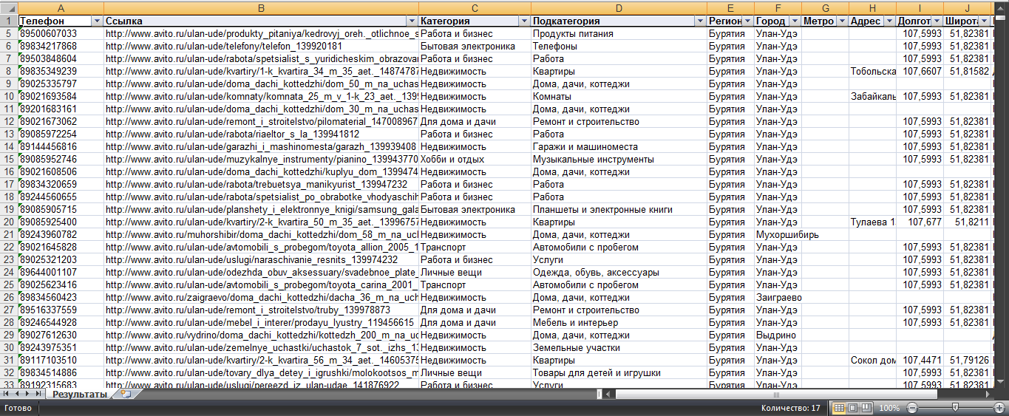Viewport: 1009px width, 416px height.
Task: Select column D header
Action: [619, 7]
